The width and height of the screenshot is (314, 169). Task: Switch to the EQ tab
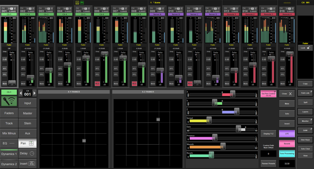(9, 143)
